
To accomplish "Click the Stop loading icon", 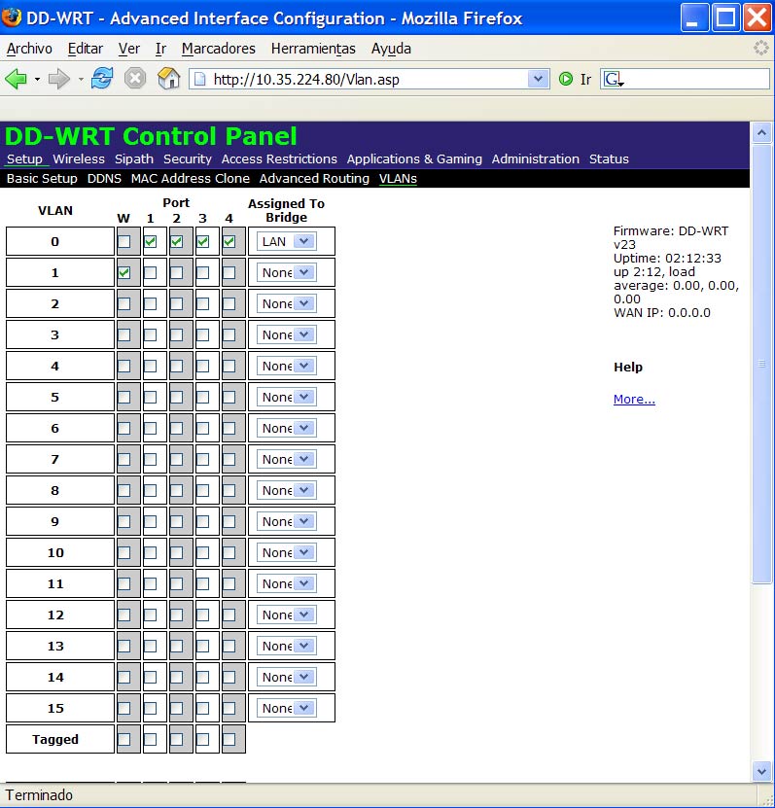I will click(135, 80).
